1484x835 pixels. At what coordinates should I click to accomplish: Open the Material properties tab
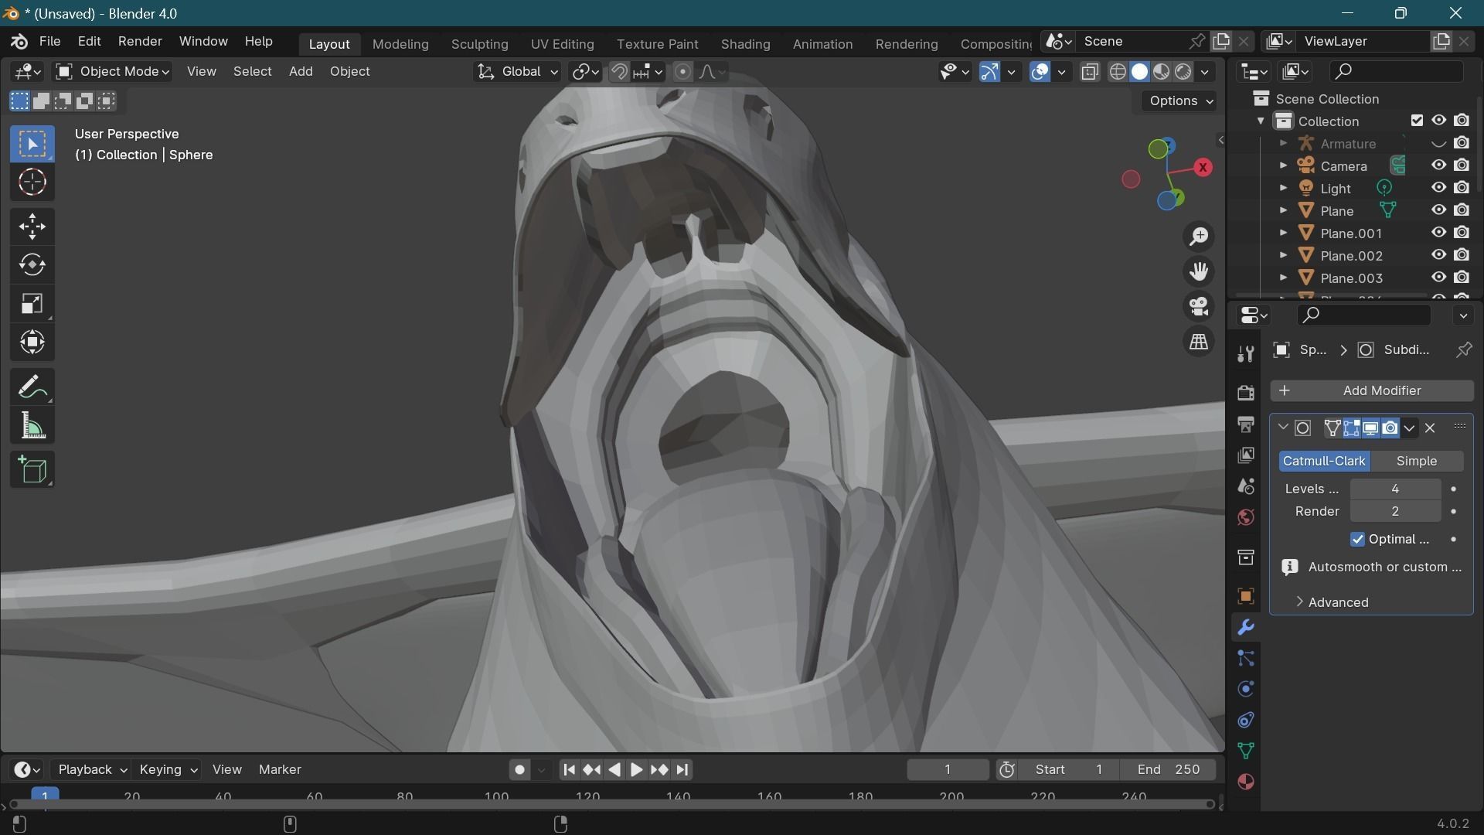coord(1245,782)
